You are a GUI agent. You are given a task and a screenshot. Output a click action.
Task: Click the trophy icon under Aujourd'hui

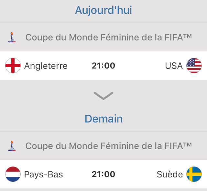[11, 37]
